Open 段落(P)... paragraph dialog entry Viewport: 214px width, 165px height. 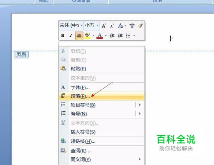101,96
